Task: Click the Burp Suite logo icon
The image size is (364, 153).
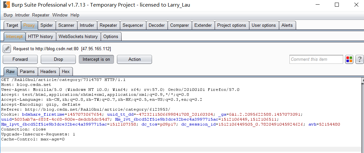Action: coord(6,5)
